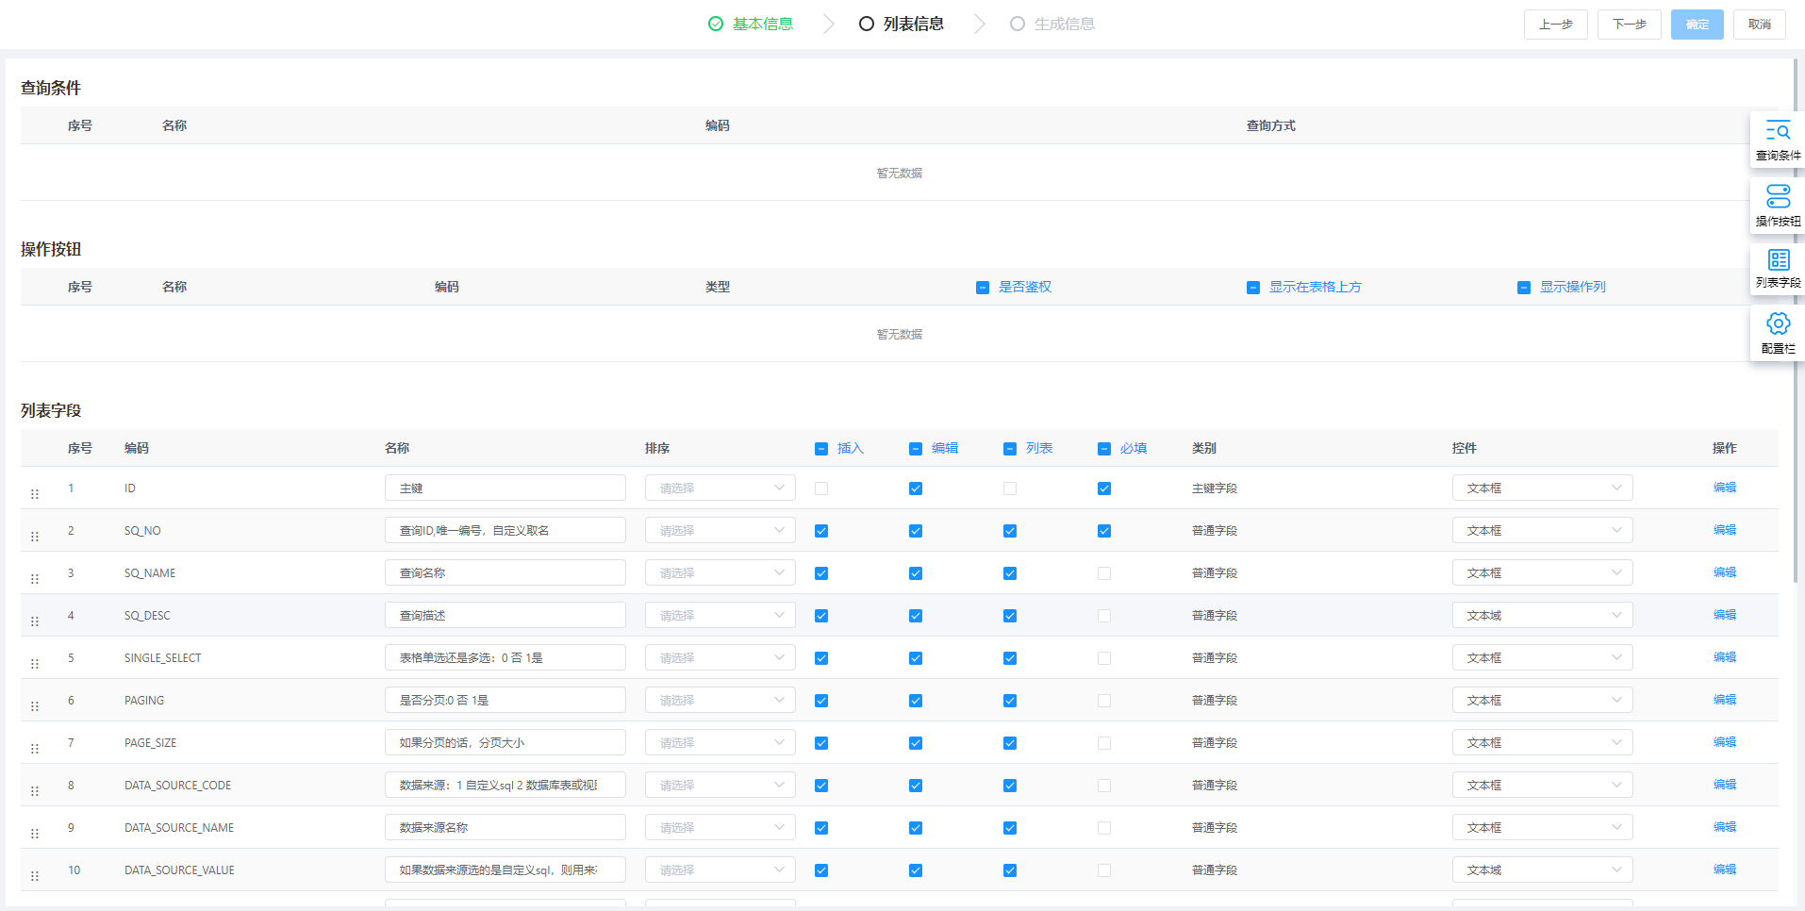The image size is (1805, 911).
Task: Click the 取消 button
Action: (1760, 25)
